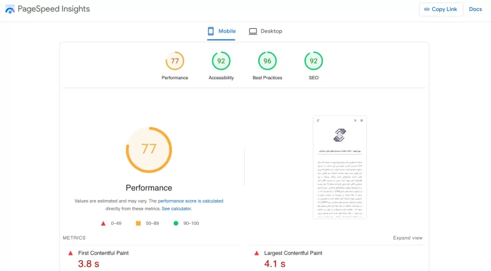Viewport: 491px width, 271px height.
Task: Expand view of the metrics section
Action: (407, 238)
